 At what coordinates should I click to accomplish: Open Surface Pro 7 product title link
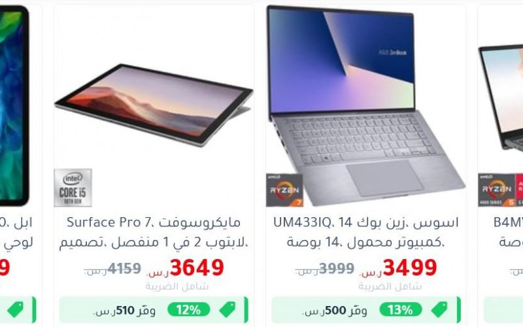coord(154,232)
